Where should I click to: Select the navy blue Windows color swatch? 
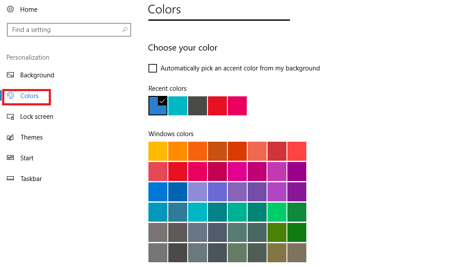click(x=177, y=192)
